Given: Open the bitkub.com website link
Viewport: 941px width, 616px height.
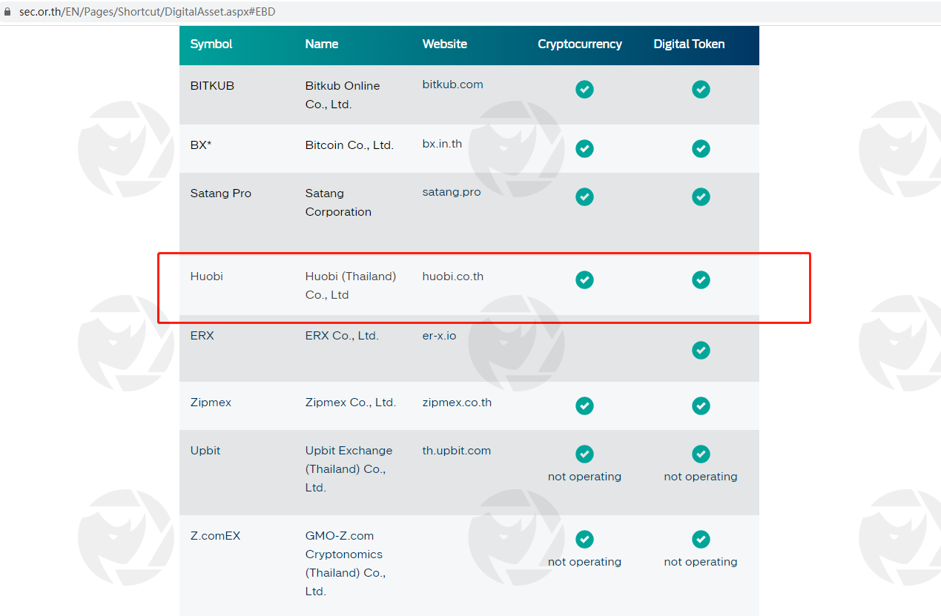Looking at the screenshot, I should click(452, 85).
